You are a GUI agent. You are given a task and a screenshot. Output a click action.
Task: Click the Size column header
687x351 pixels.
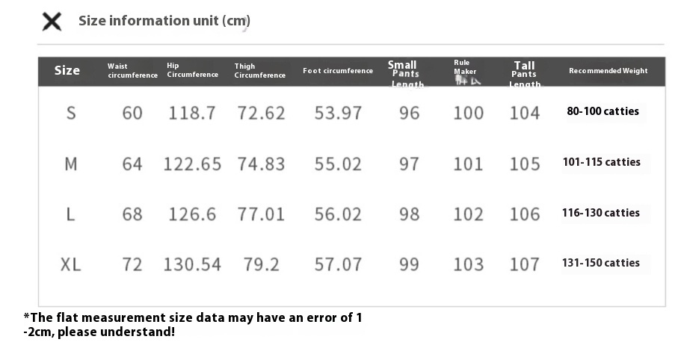coord(67,71)
